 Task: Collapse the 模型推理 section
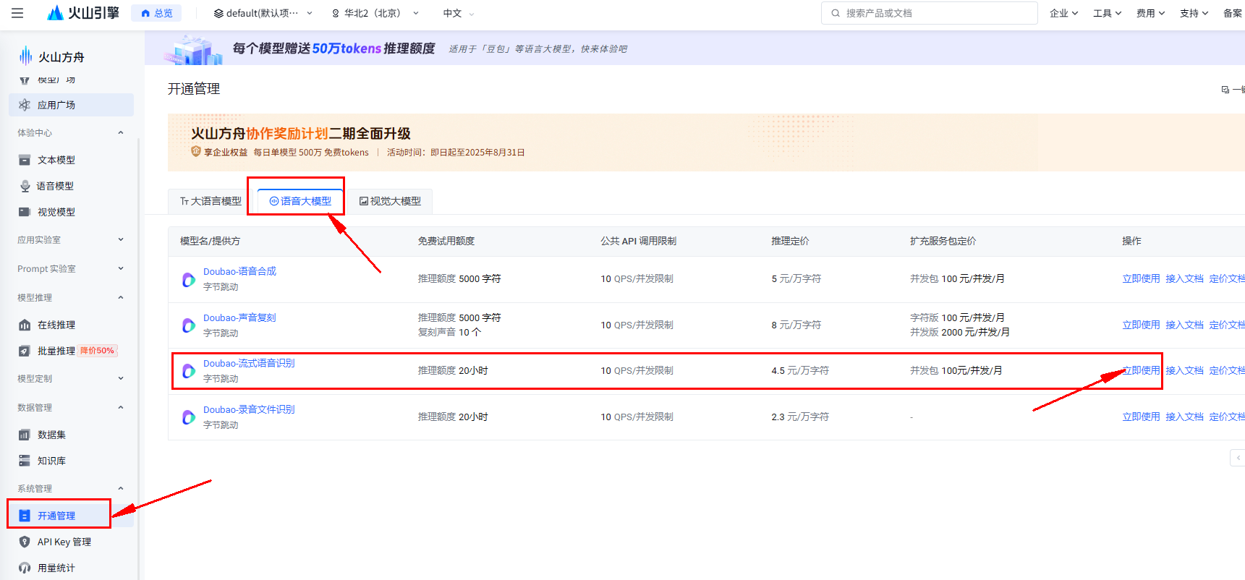pos(121,297)
